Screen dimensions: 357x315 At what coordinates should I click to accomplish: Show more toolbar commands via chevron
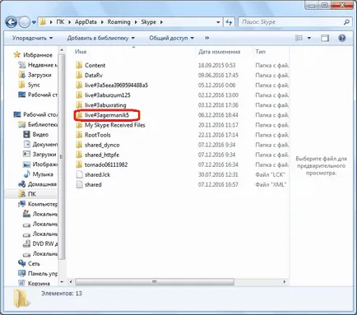pos(207,38)
